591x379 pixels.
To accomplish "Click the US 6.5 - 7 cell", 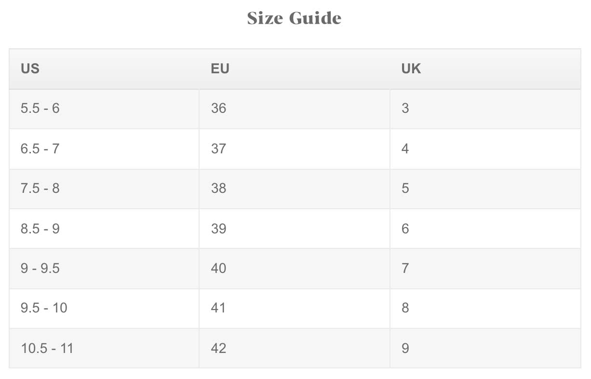I will point(40,149).
